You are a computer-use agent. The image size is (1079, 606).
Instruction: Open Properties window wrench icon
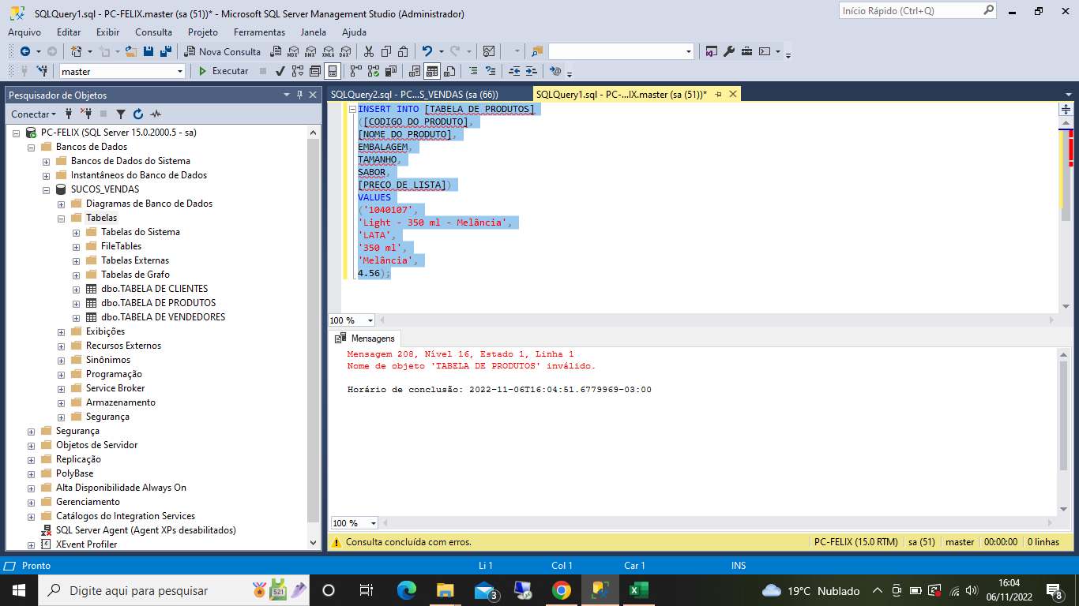729,51
